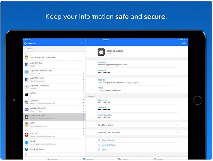
Task: Expand Saved form details
Action: pyautogui.click(x=137, y=125)
